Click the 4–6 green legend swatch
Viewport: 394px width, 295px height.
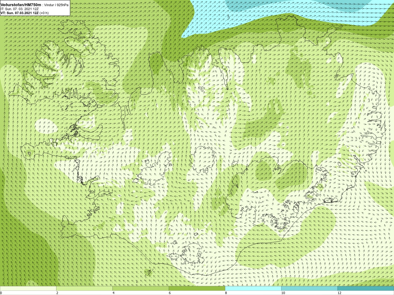click(x=141, y=289)
